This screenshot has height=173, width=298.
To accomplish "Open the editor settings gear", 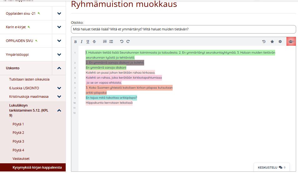I will pyautogui.click(x=280, y=42).
